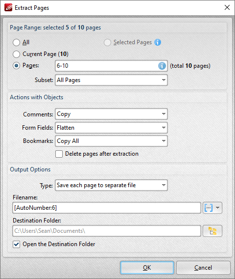Viewport: 235px width, 279px height.
Task: Select the Current Page (10) option
Action: tap(16, 54)
